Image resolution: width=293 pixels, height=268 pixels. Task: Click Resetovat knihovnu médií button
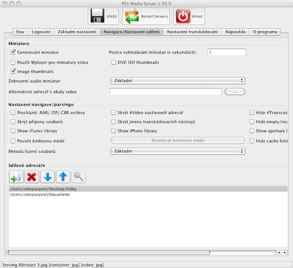[178, 140]
